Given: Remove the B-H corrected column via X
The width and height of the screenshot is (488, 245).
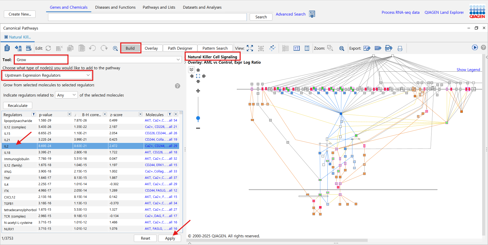Looking at the screenshot, I should click(105, 114).
